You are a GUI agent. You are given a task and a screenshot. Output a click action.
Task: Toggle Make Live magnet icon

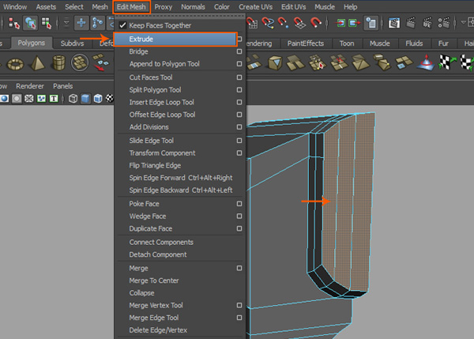click(x=315, y=23)
